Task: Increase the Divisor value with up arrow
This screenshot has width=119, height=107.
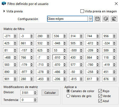Action: click(x=35, y=92)
